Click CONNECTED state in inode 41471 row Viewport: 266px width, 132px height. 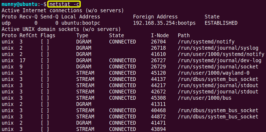(x=123, y=123)
